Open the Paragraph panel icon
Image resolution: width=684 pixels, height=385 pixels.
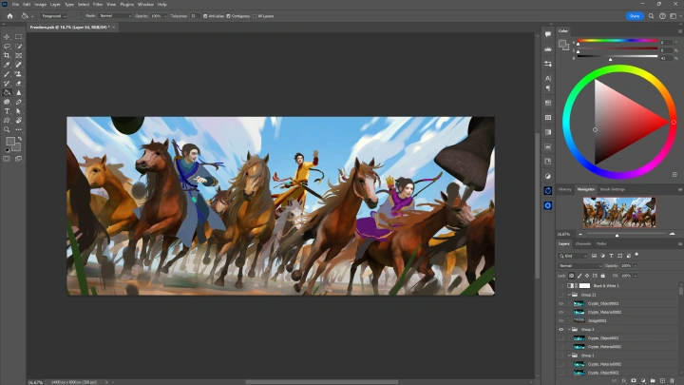click(x=548, y=88)
